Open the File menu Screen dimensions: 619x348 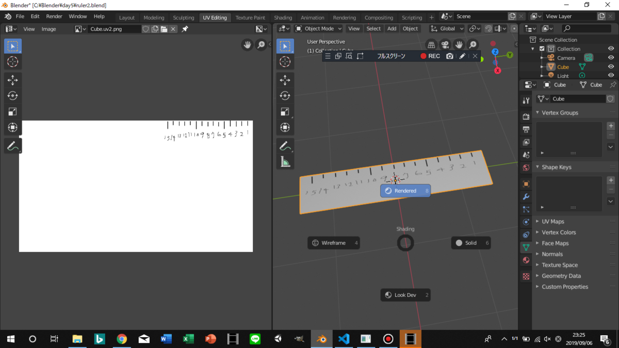tap(20, 16)
